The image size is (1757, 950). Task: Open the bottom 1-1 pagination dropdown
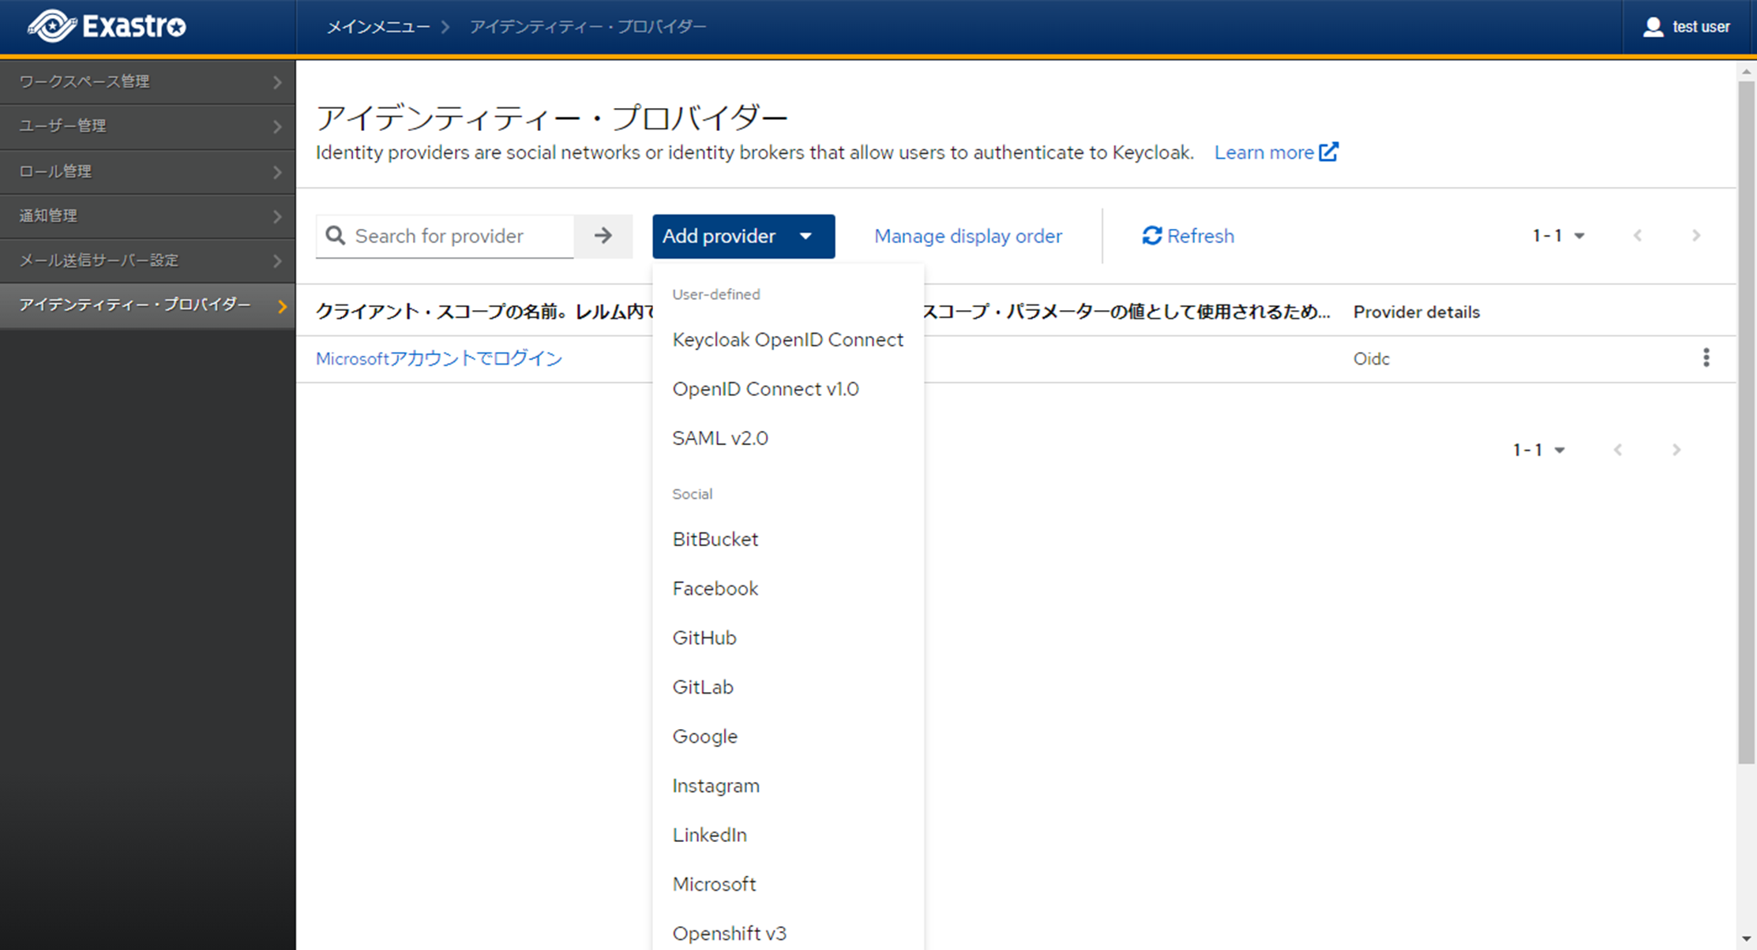[x=1538, y=450]
